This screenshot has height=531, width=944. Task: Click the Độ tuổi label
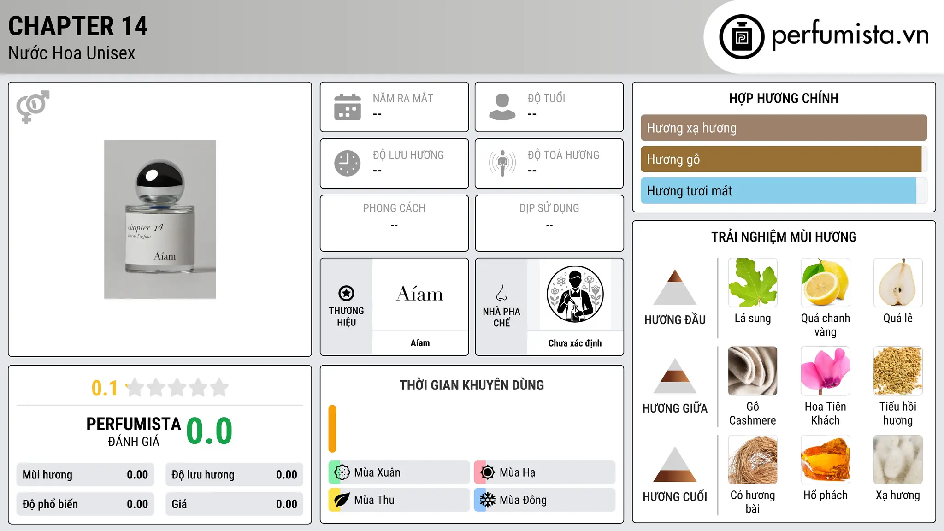546,98
